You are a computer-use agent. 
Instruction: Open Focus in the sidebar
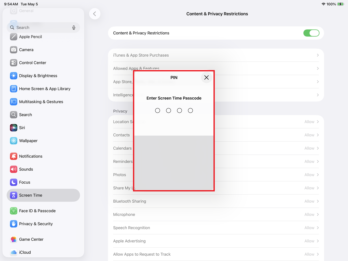point(43,182)
